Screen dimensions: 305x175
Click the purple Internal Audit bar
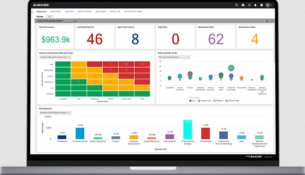(x=169, y=137)
